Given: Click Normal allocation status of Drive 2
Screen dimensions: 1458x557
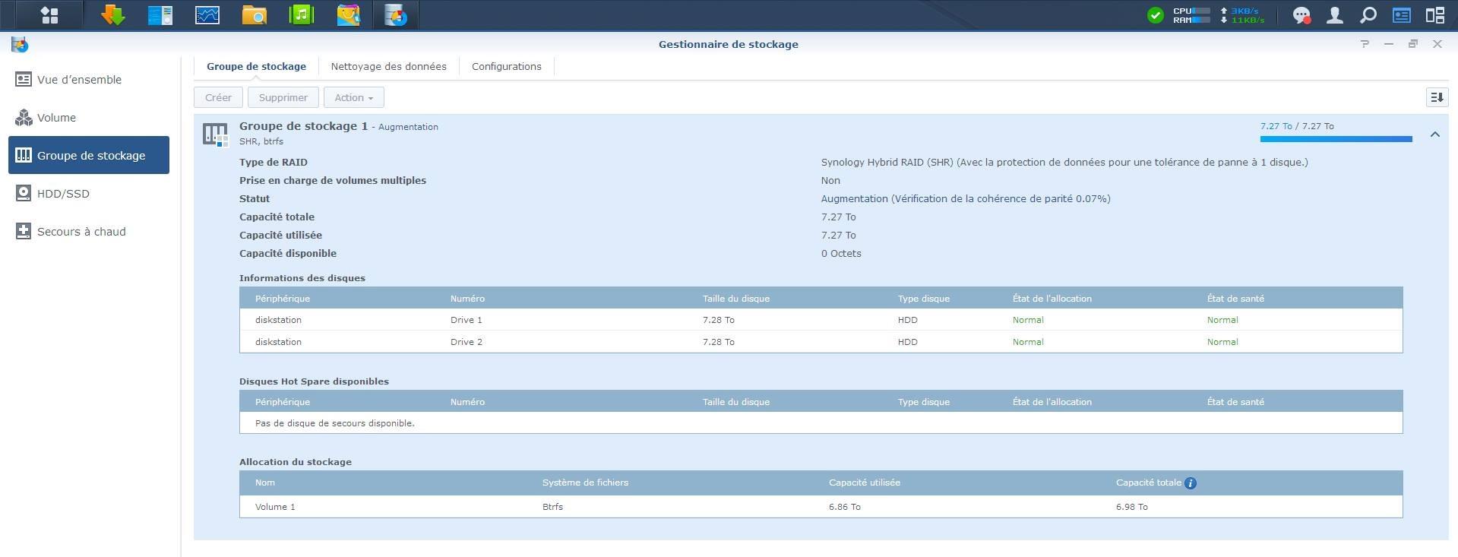Looking at the screenshot, I should point(1028,342).
